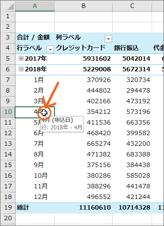Viewport: 164px width, 226px height.
Task: Click cell value 5042014
Action: coord(136,58)
